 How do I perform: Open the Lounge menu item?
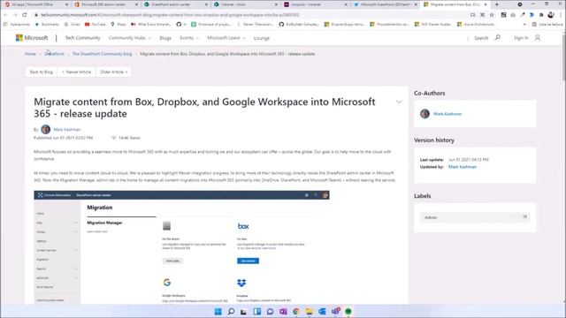pyautogui.click(x=262, y=38)
